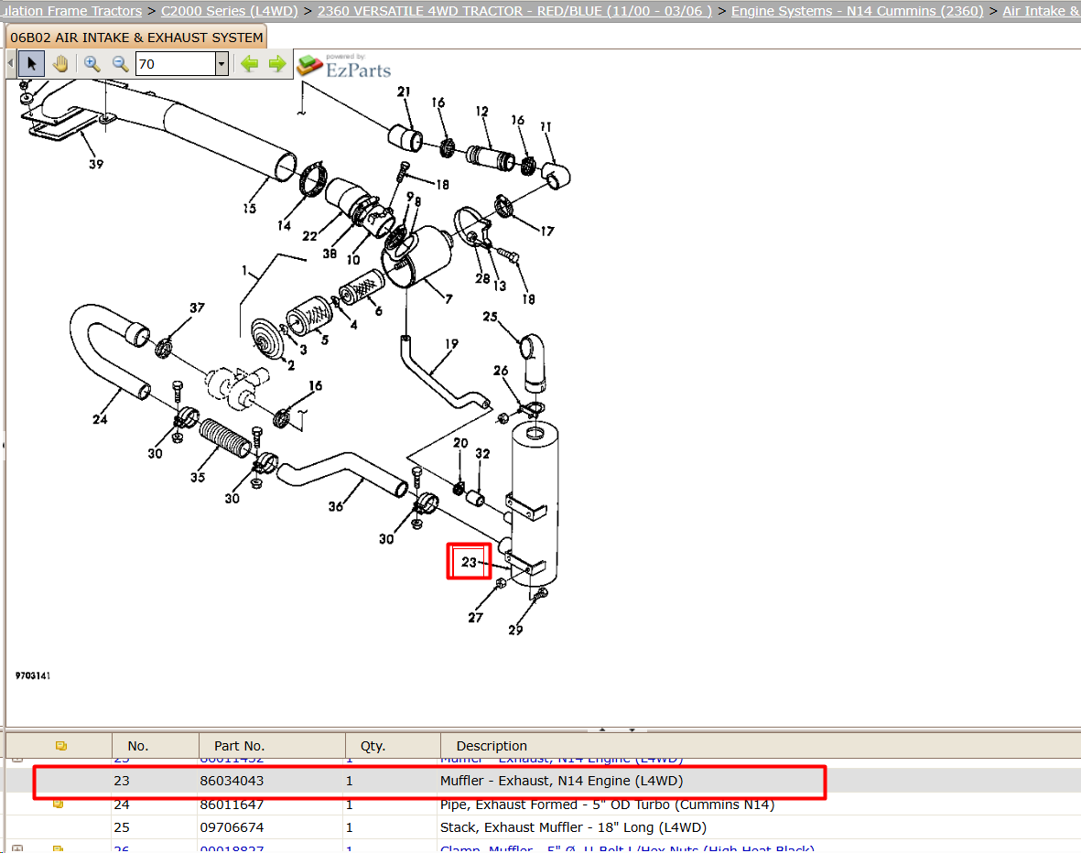Image resolution: width=1081 pixels, height=853 pixels.
Task: Click callout 14 on the diagram
Action: pyautogui.click(x=284, y=225)
